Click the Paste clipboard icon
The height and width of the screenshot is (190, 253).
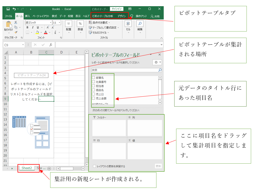click(x=8, y=26)
